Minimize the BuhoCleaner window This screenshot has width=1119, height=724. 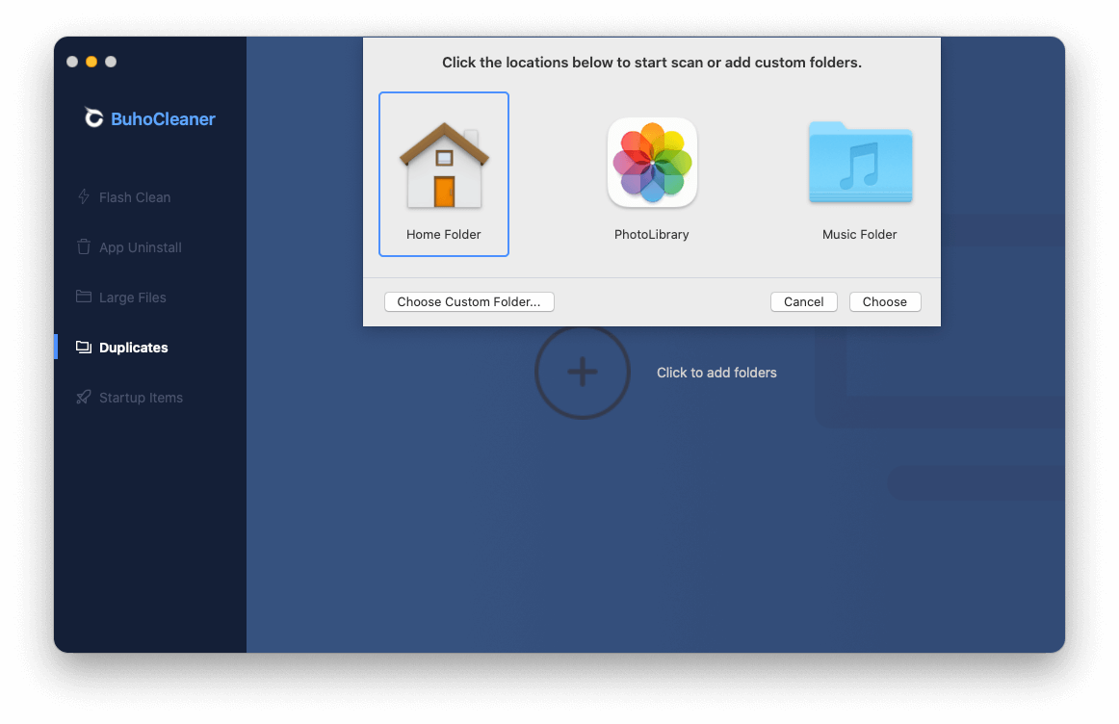(x=91, y=62)
